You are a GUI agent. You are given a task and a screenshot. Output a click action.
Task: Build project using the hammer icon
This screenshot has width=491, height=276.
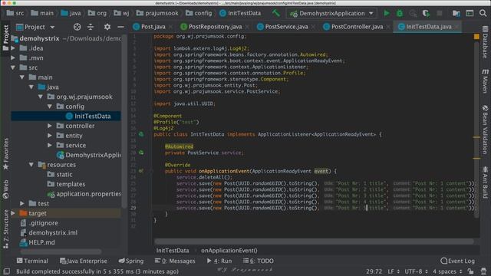point(276,13)
